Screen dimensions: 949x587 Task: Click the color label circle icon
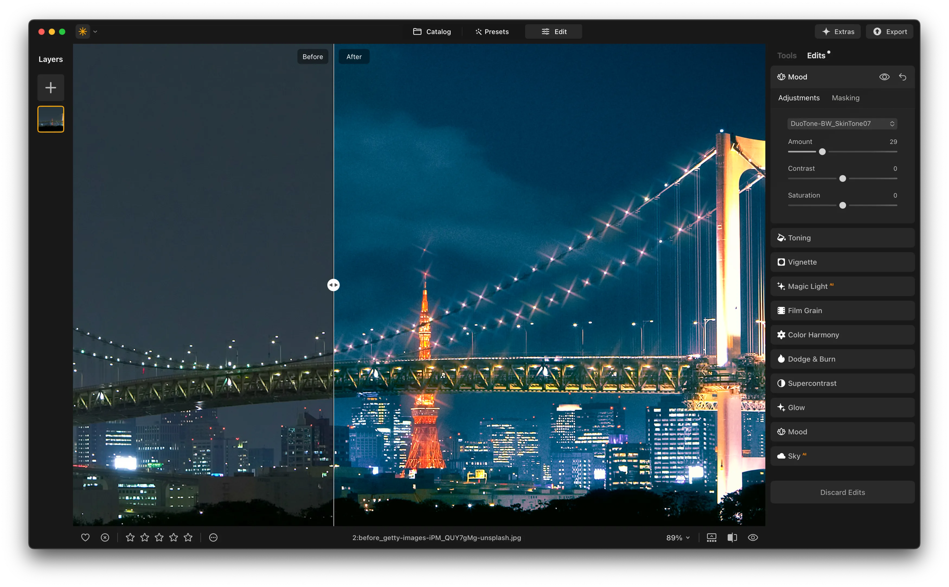[x=213, y=537]
